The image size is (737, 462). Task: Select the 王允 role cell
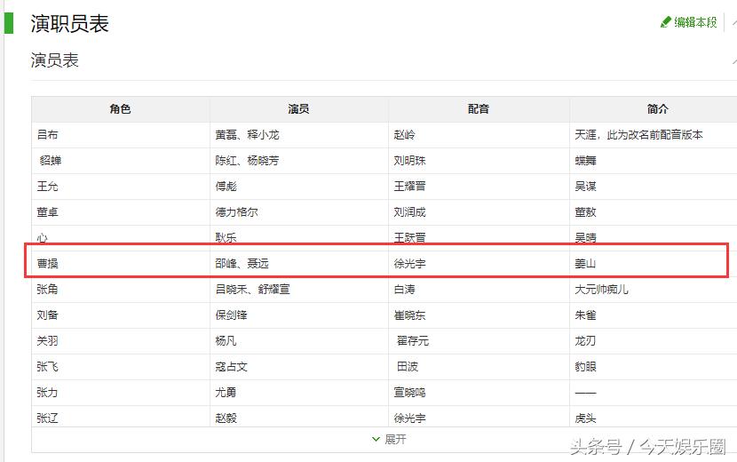pos(121,187)
